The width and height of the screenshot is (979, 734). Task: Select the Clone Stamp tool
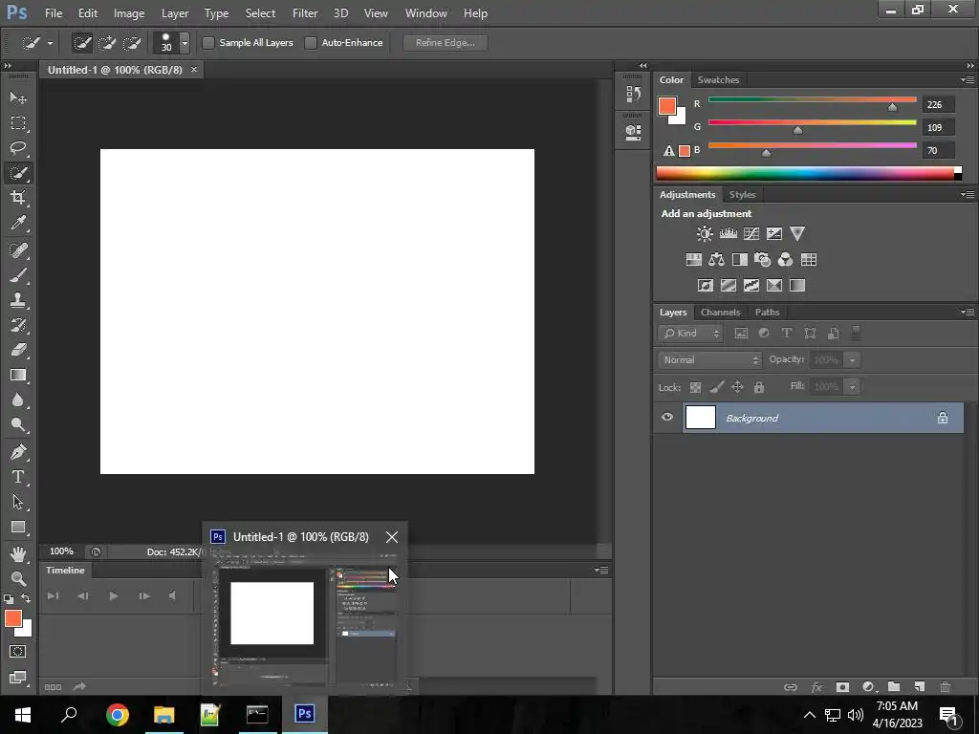18,300
